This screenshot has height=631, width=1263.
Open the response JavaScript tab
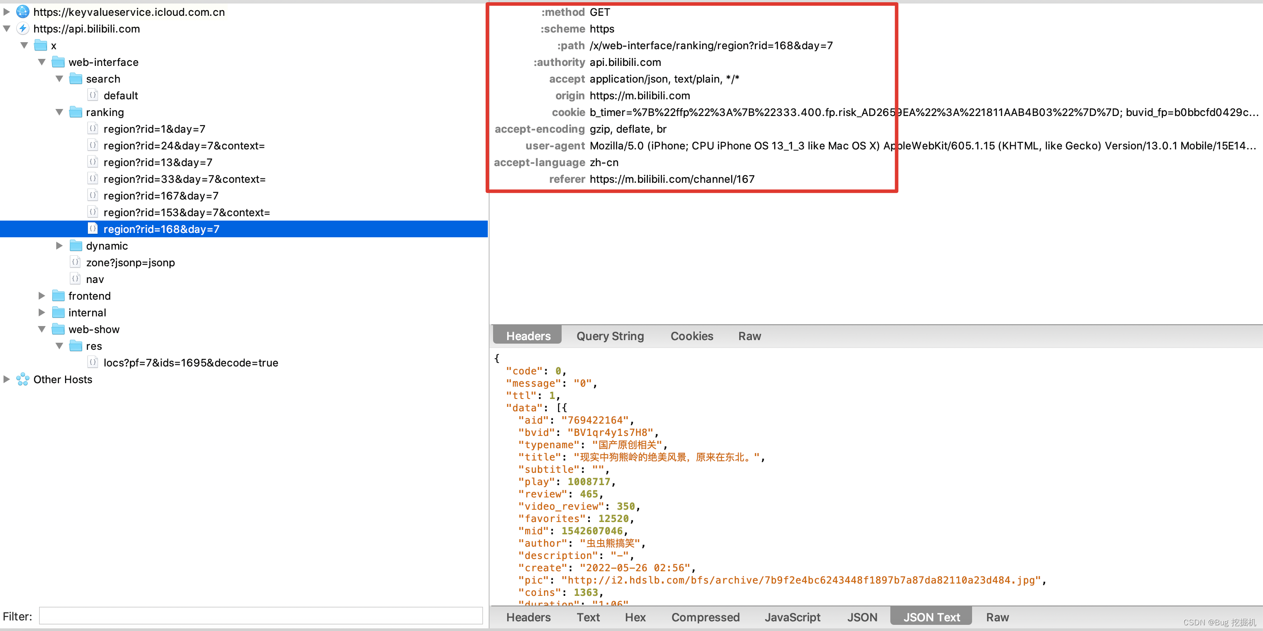[x=792, y=617]
